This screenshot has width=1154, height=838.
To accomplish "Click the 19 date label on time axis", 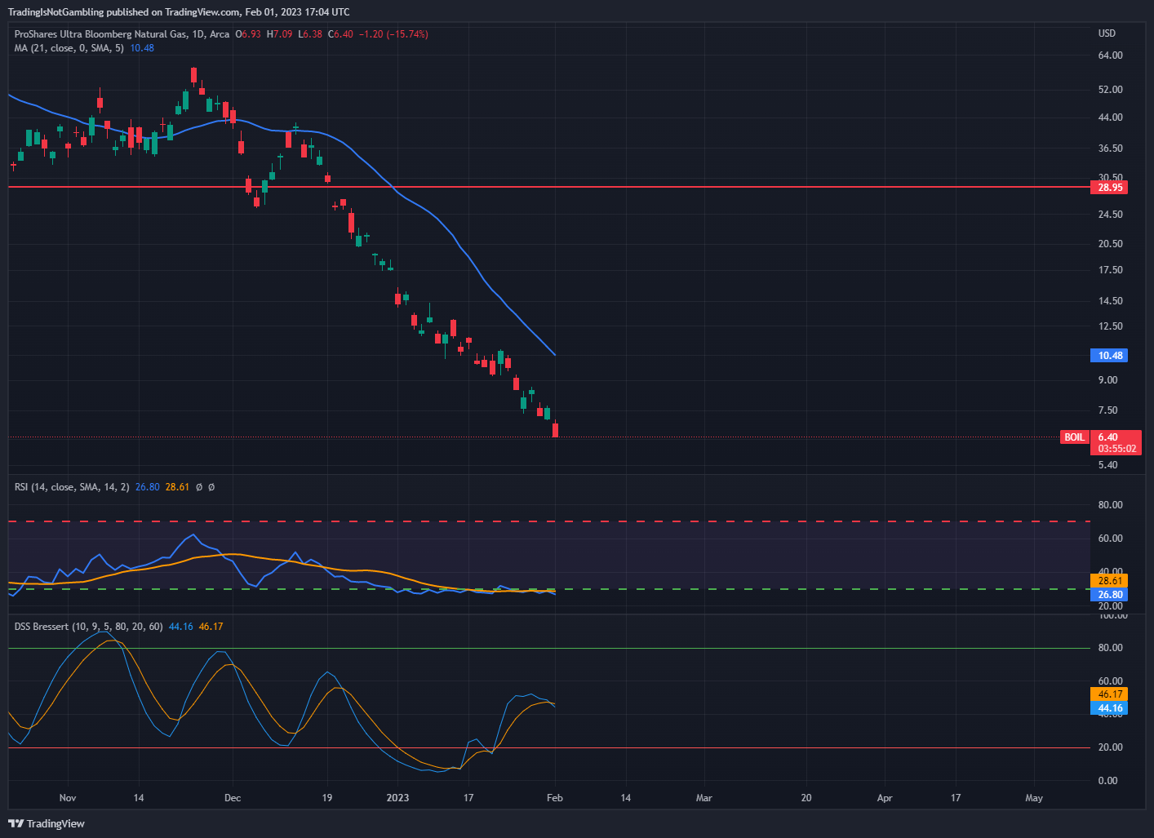I will pyautogui.click(x=327, y=798).
